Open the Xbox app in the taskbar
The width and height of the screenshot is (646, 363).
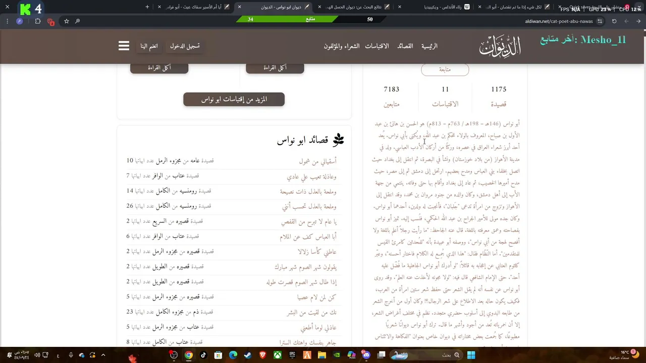(x=278, y=355)
